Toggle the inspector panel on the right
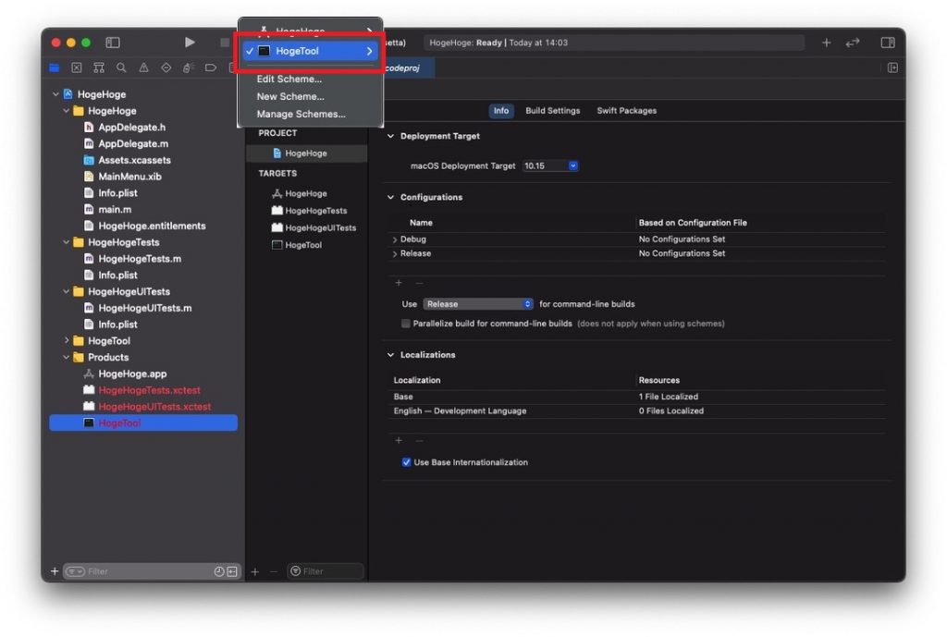The width and height of the screenshot is (947, 637). coord(888,43)
